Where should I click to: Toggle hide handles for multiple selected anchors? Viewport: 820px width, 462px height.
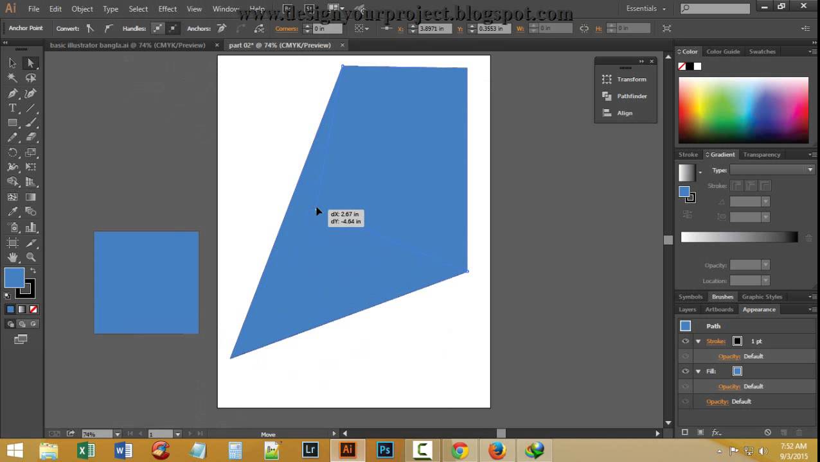click(x=172, y=28)
